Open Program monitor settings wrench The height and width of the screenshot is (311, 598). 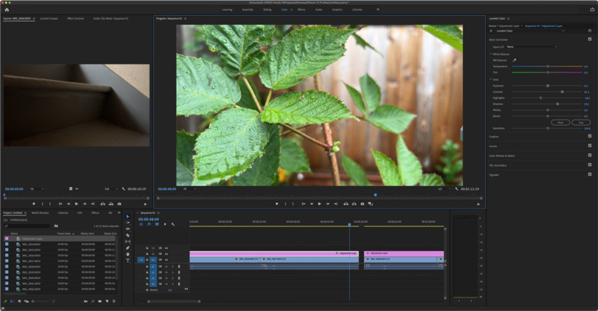tap(457, 189)
